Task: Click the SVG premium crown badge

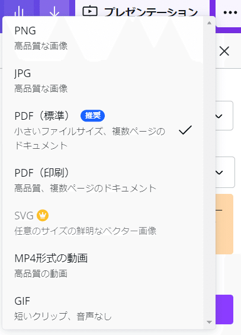Action: click(43, 215)
